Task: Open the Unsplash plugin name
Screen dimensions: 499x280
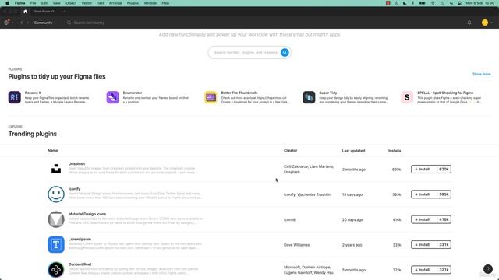Action: click(x=76, y=163)
